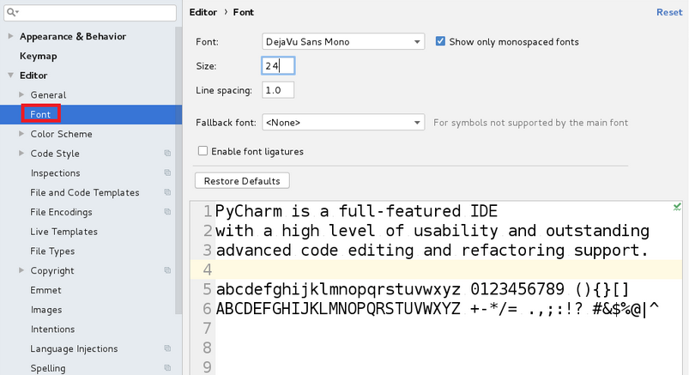The height and width of the screenshot is (375, 689).
Task: Uncheck Show only monospaced fonts
Action: pos(440,41)
